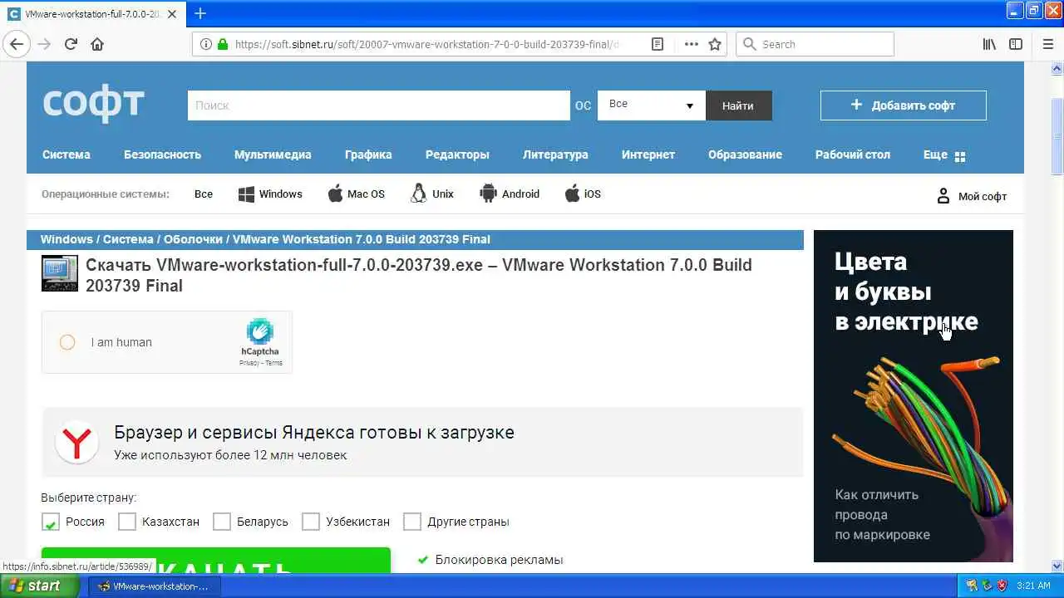Open the Редакторы category menu

457,154
